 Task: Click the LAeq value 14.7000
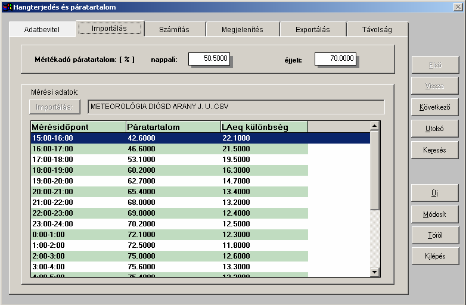[x=236, y=181]
